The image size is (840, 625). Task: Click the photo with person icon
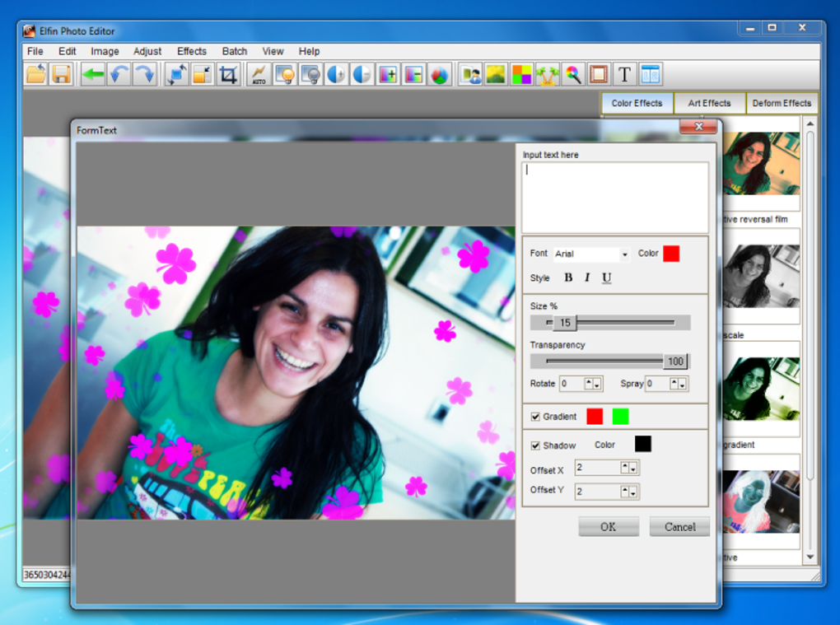coord(471,74)
